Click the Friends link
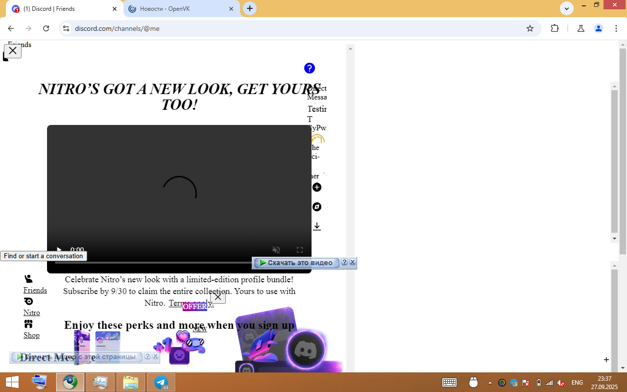The image size is (627, 392). (35, 290)
